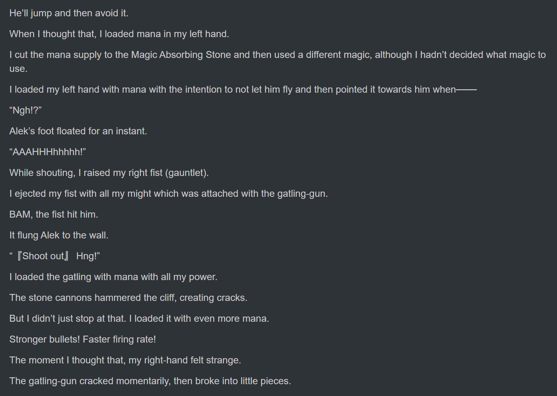557x396 pixels.
Task: Click the sentence about stone cannons hammering the cliff
Action: pos(128,298)
